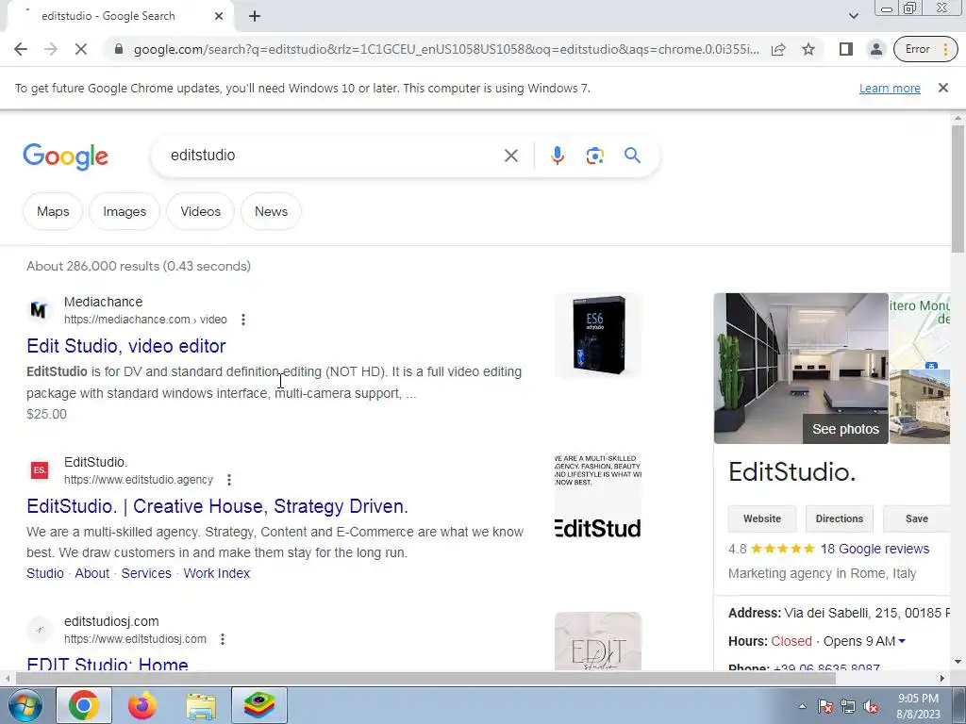
Task: Open the EDIT studio marble thumbnail
Action: 598,641
